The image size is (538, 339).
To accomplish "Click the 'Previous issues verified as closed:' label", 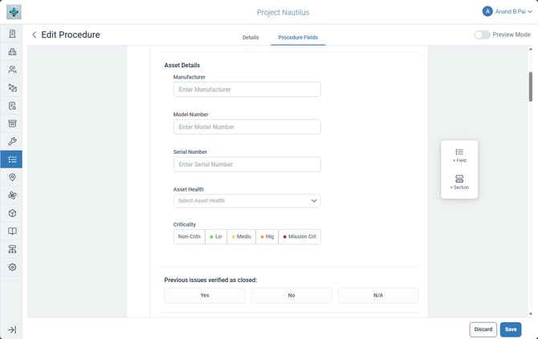I will (210, 280).
